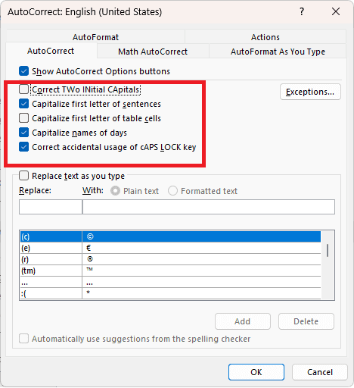This screenshot has height=388, width=354.
Task: Select the Math AutoCorrect tab
Action: pyautogui.click(x=153, y=52)
